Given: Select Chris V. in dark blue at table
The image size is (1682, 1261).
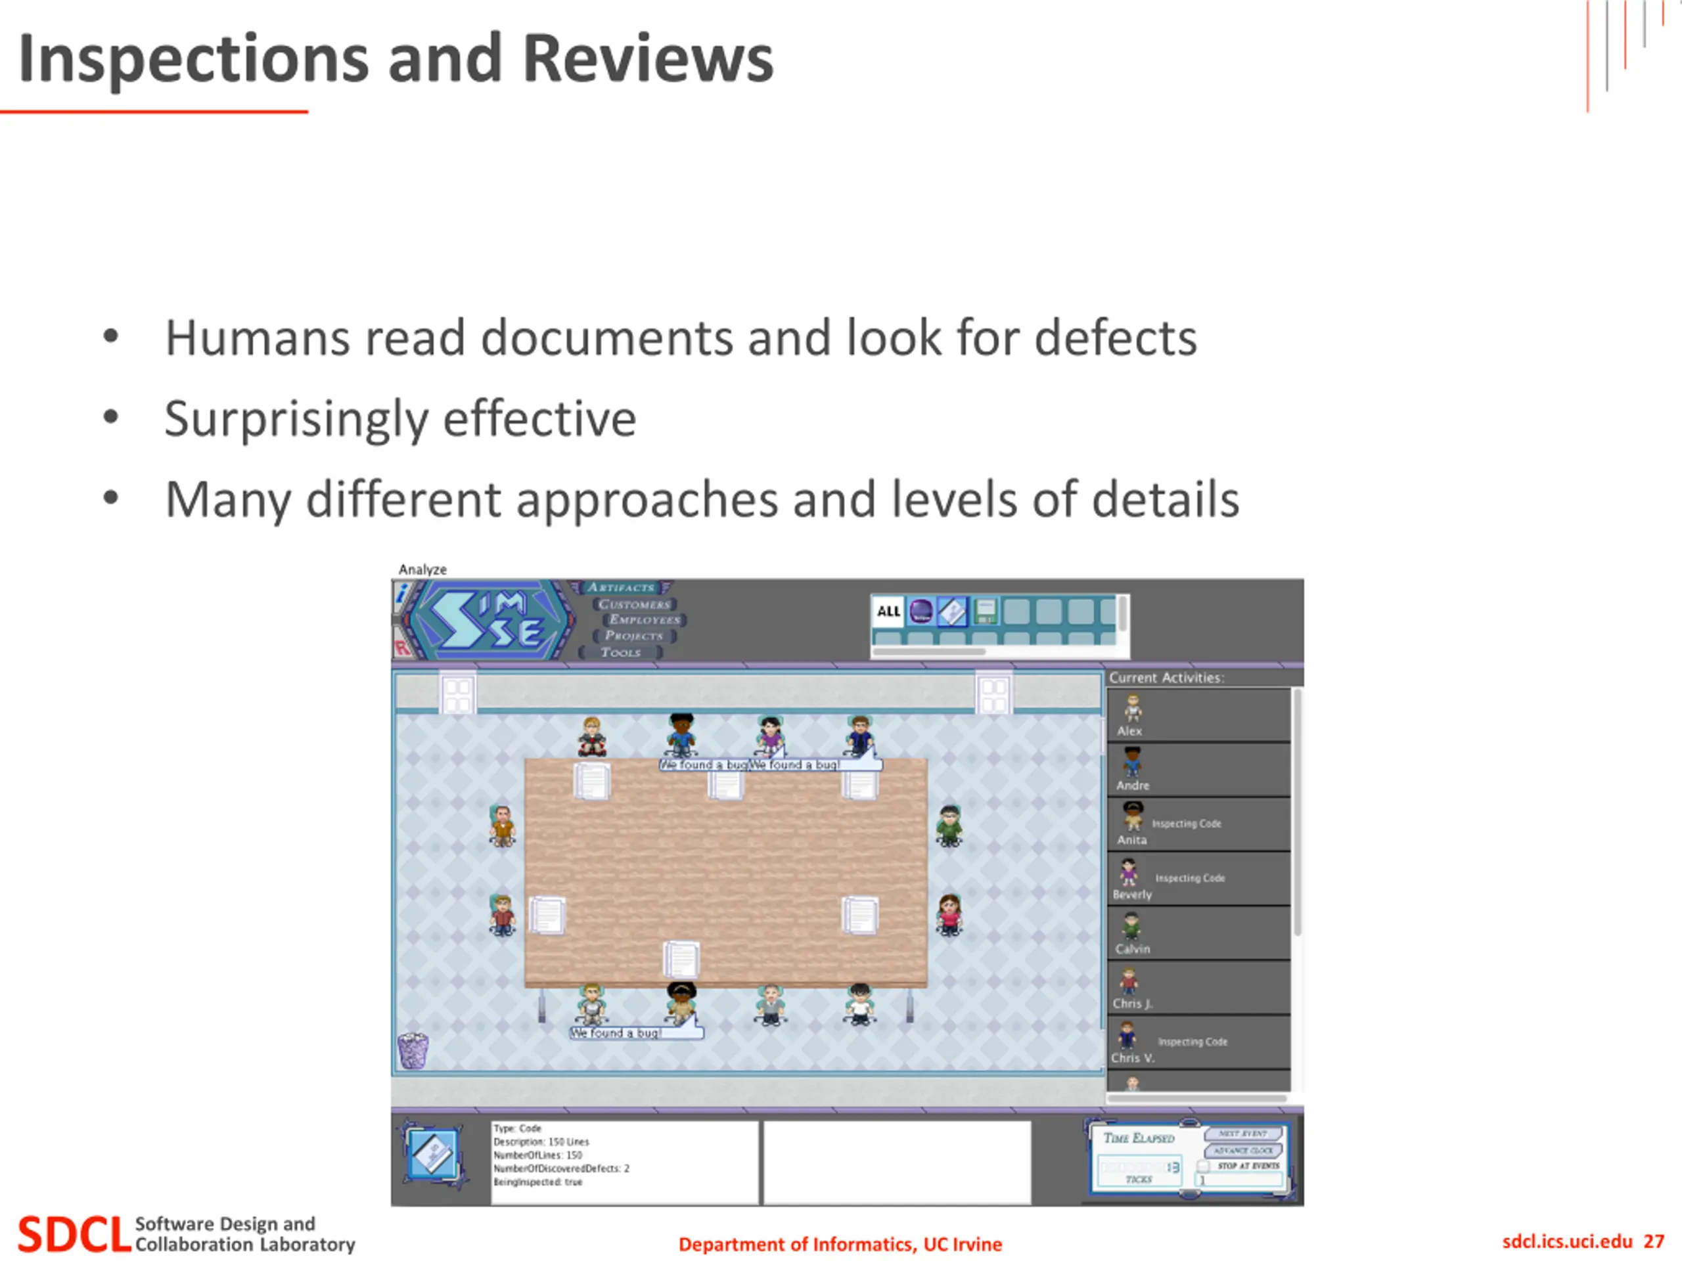Looking at the screenshot, I should pyautogui.click(x=859, y=735).
